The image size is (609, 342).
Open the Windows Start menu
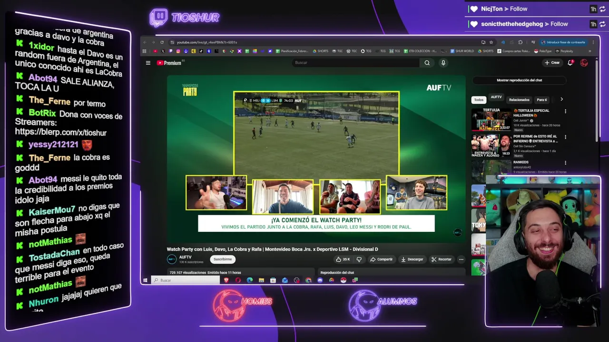pos(145,280)
